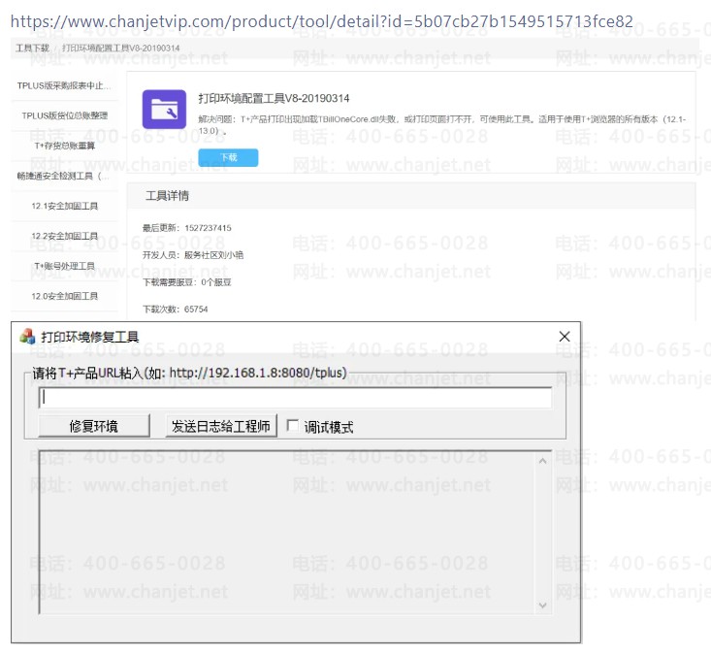The width and height of the screenshot is (711, 653).
Task: Click the chanjetvip.com URL at the top
Action: point(321,20)
